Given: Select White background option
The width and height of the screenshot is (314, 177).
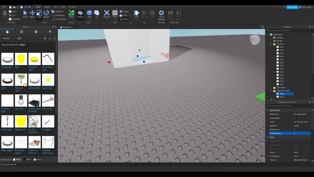Looking at the screenshot, I should coord(17,159).
